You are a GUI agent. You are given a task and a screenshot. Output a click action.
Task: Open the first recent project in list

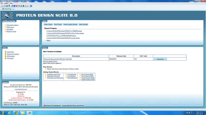pyautogui.click(x=64, y=31)
